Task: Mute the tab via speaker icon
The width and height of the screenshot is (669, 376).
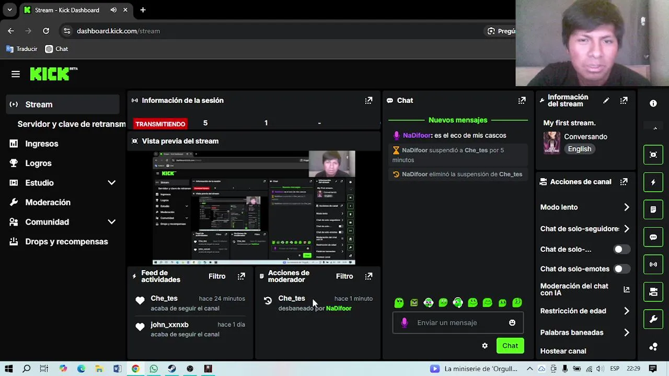Action: (x=113, y=10)
